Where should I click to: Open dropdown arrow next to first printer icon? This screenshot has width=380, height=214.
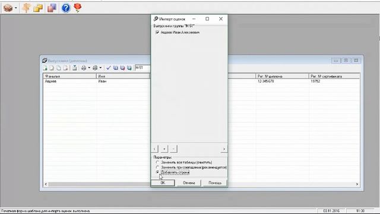89,68
